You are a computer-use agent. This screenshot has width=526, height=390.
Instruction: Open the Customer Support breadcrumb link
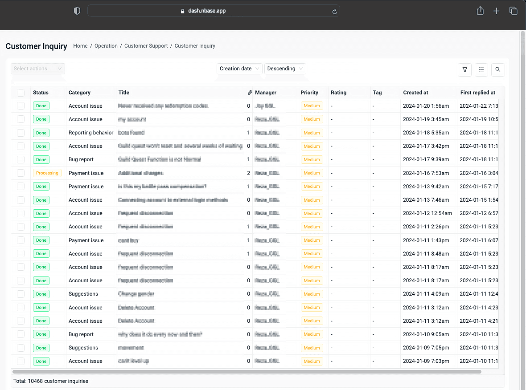pyautogui.click(x=146, y=46)
